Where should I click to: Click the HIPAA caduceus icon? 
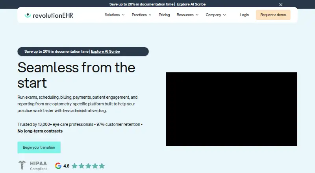tap(22, 166)
